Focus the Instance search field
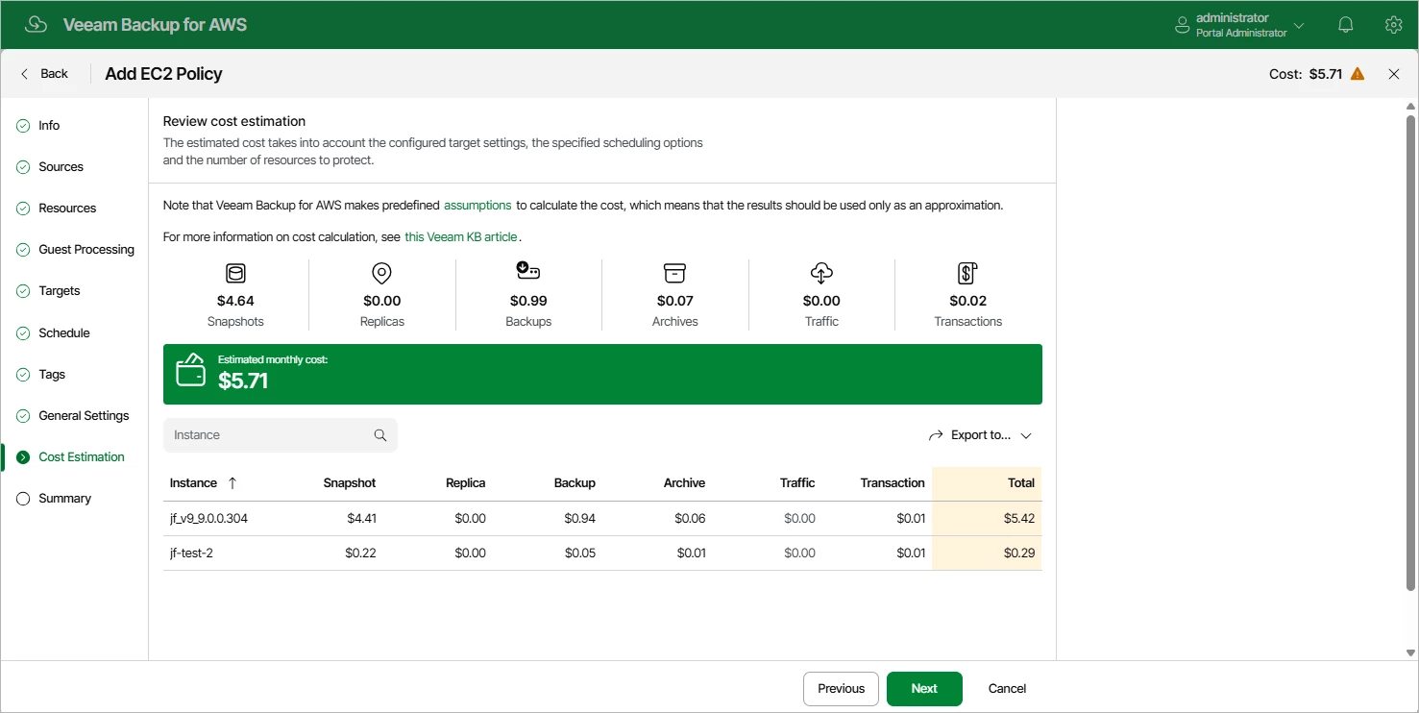1419x713 pixels. coord(281,435)
